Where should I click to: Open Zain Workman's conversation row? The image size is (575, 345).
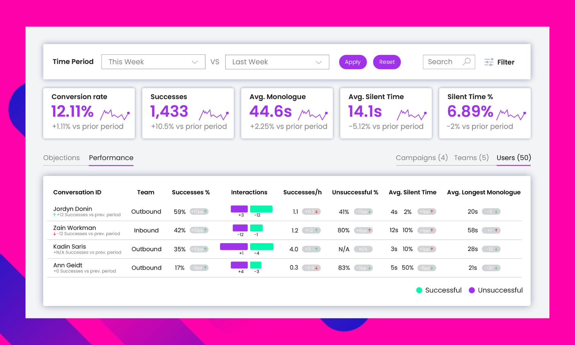(284, 230)
